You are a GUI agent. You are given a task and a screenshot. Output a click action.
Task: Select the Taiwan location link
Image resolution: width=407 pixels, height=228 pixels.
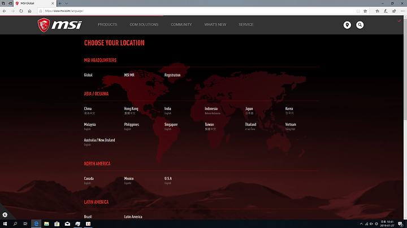pyautogui.click(x=209, y=125)
